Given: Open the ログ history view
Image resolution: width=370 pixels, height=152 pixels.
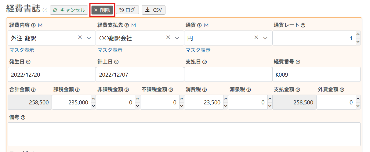Looking at the screenshot, I should point(127,10).
